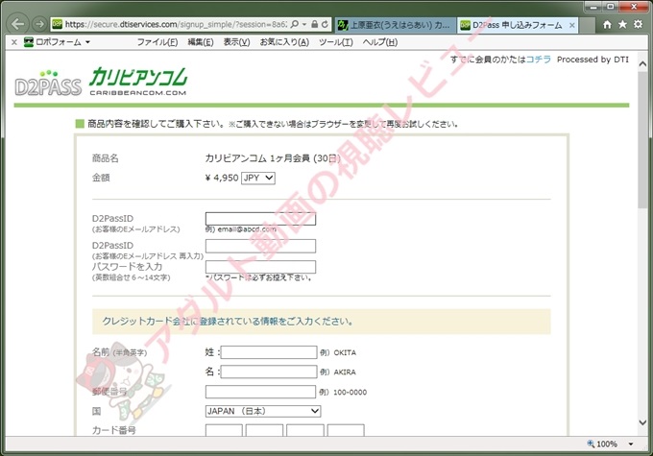653x456 pixels.
Task: Open the 表示(V) menu
Action: point(236,42)
